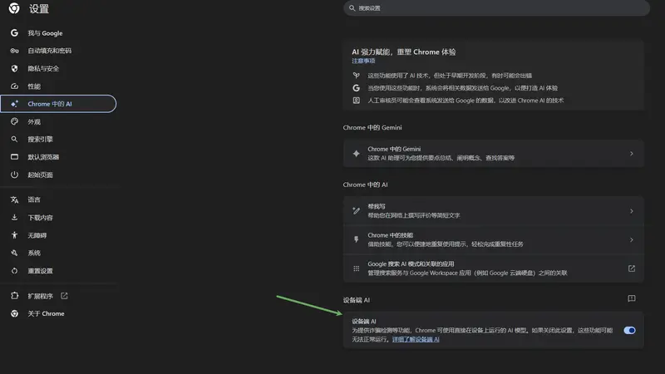Click the Chrome icon for 关于 Chrome
665x374 pixels.
14,313
